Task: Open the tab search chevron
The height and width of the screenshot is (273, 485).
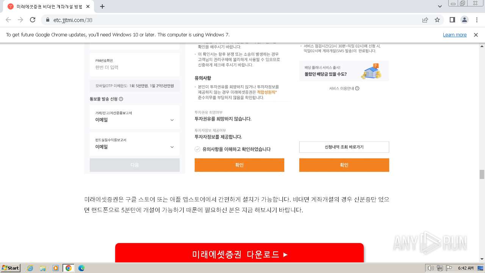Action: (440, 6)
